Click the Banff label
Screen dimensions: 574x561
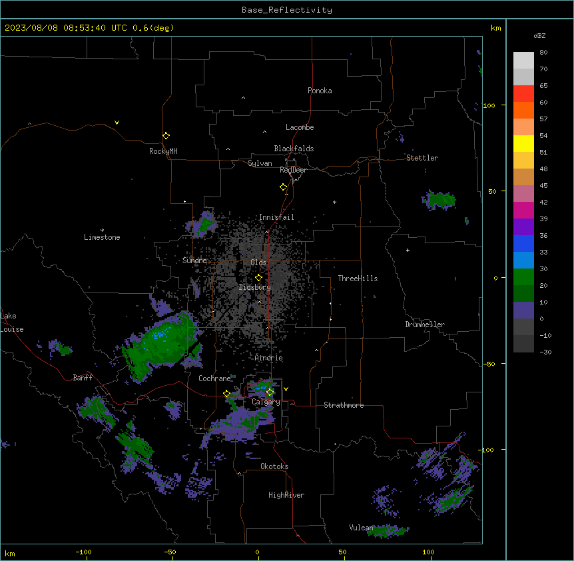[x=83, y=378]
